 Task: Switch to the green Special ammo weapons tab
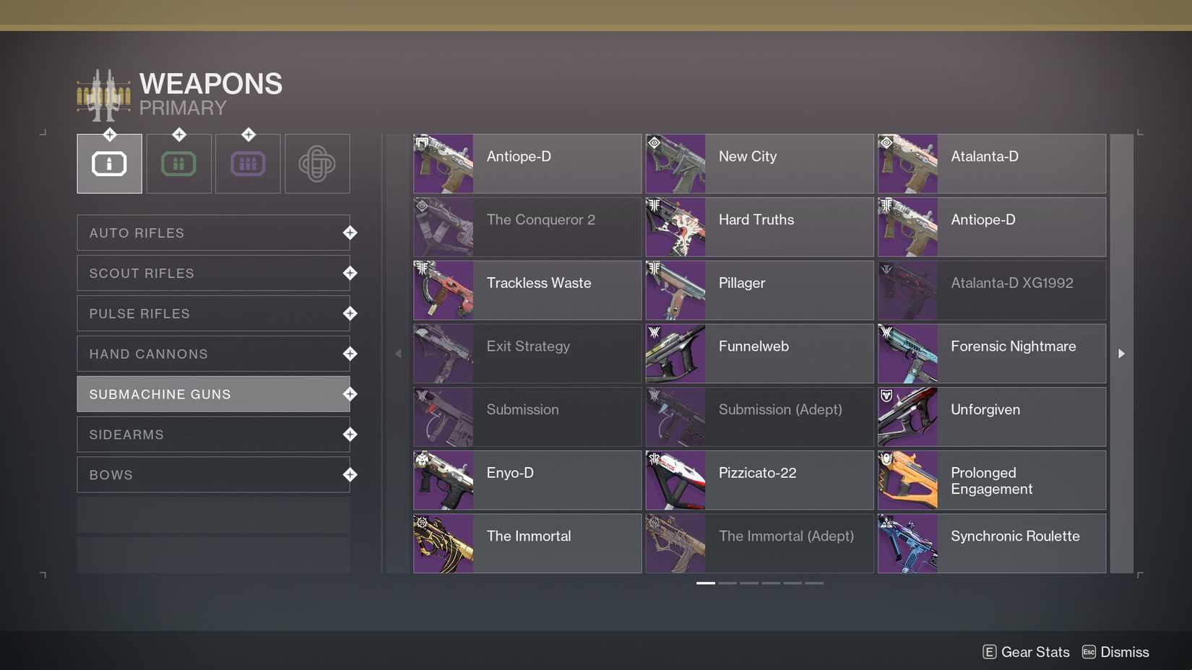178,164
